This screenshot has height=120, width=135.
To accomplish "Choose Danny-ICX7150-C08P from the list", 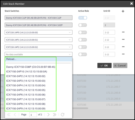I will pos(39,67).
